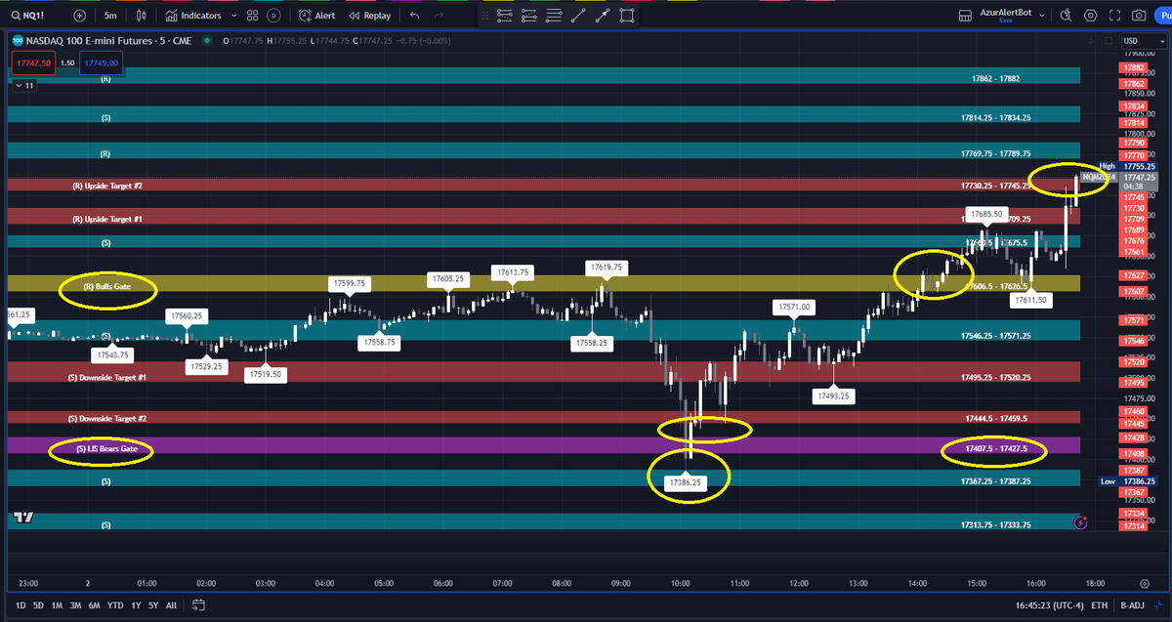This screenshot has height=622, width=1172.
Task: Open indicator templates grid icon
Action: 253,16
